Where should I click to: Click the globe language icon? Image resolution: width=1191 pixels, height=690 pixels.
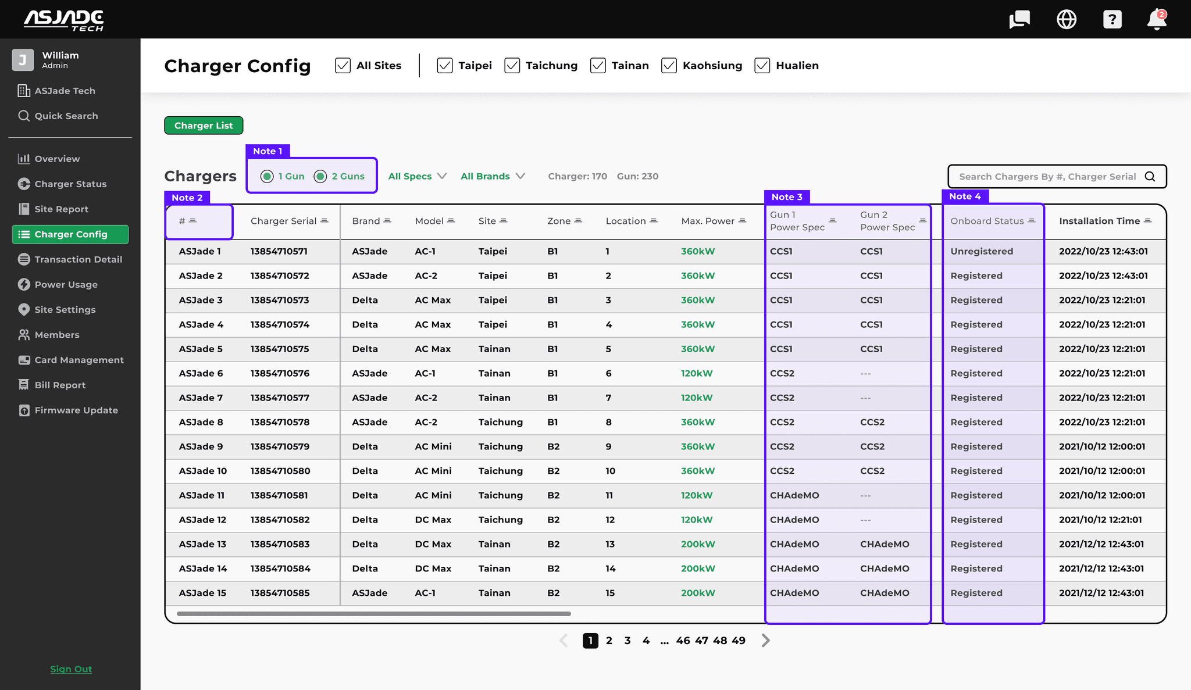click(1066, 19)
